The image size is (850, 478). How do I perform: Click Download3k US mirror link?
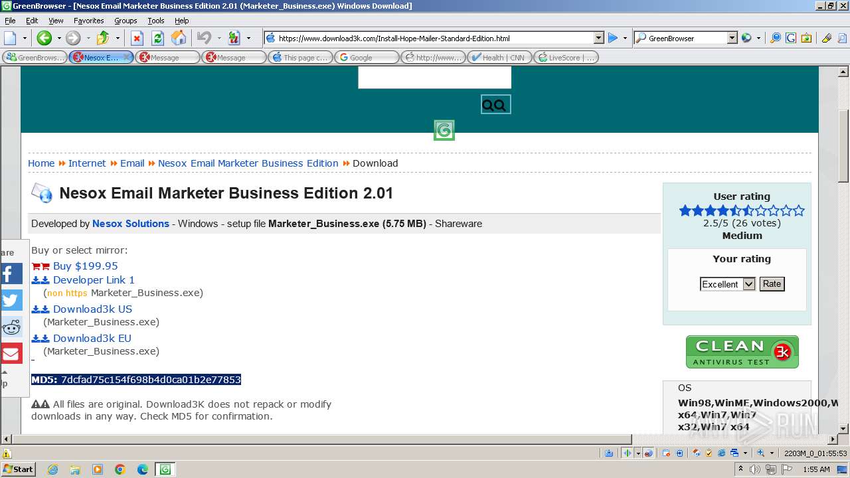[92, 309]
